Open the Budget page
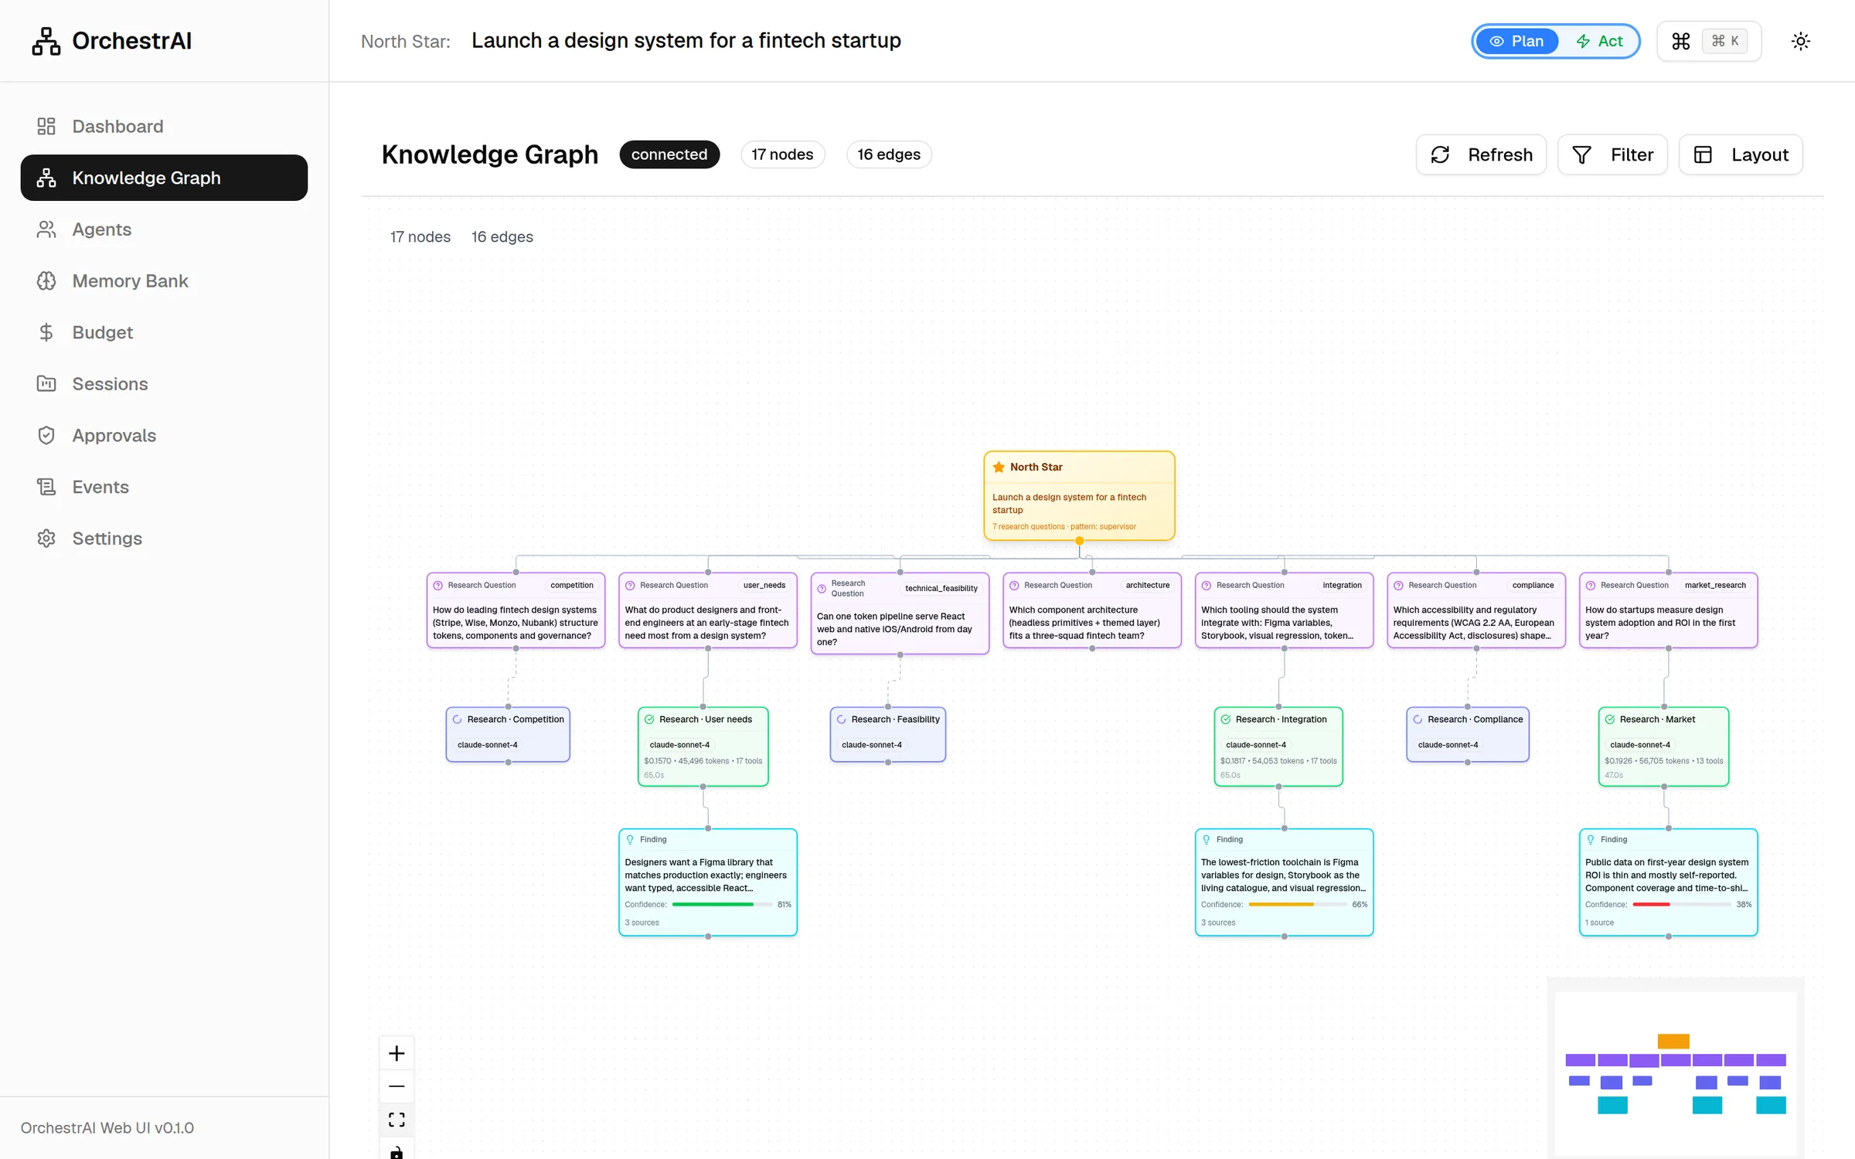 164,332
